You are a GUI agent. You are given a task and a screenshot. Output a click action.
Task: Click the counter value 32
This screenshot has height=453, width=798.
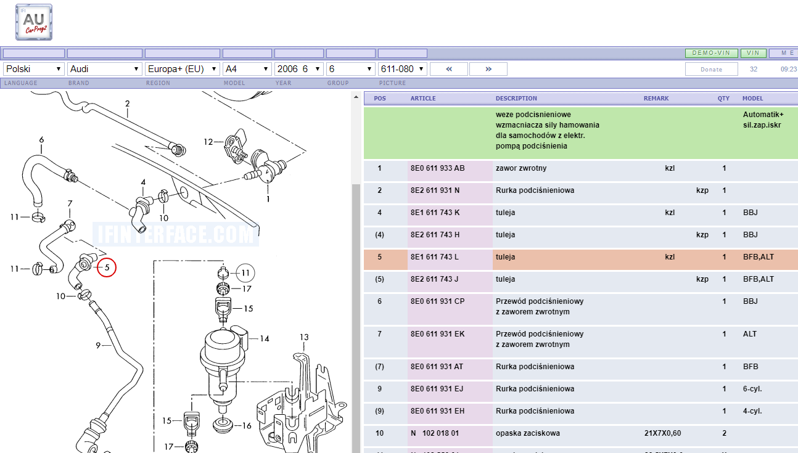[754, 69]
